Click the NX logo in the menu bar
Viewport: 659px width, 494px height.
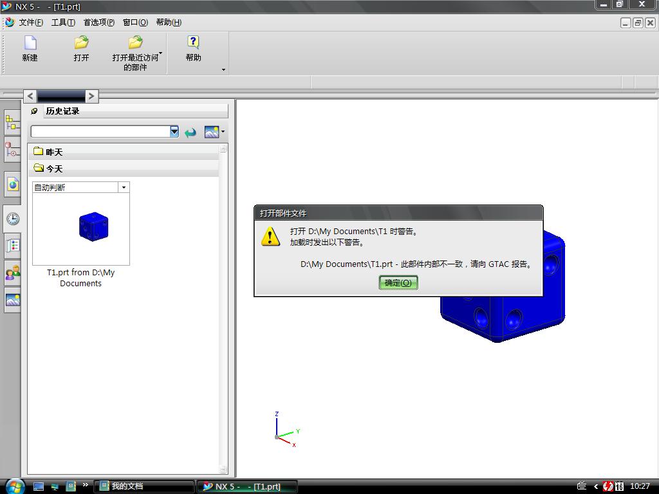coord(10,22)
